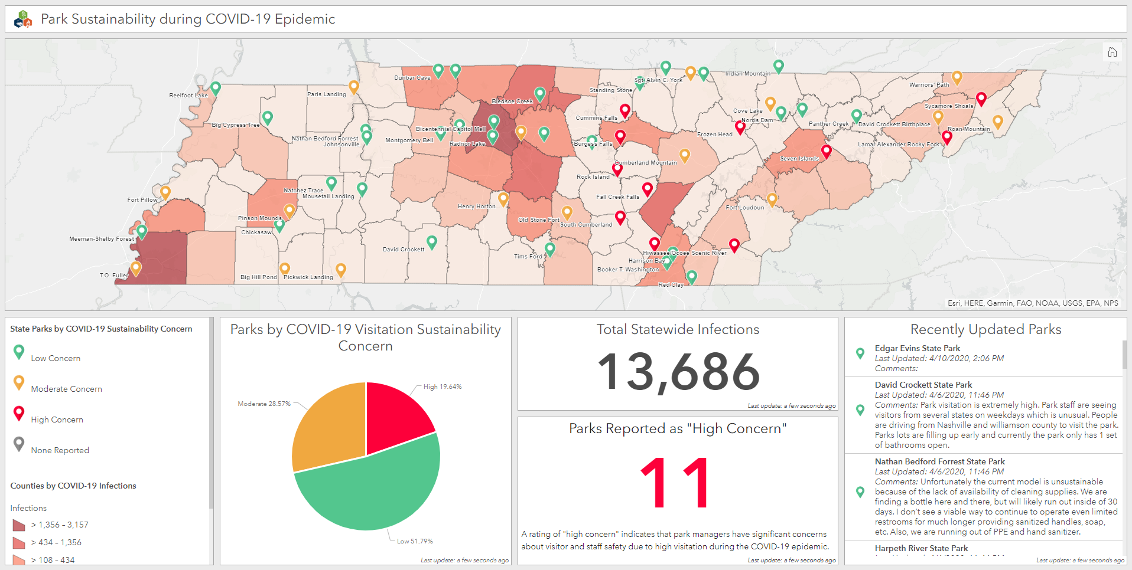Open the Esri attribution link on the map
The image size is (1132, 570).
[x=958, y=303]
